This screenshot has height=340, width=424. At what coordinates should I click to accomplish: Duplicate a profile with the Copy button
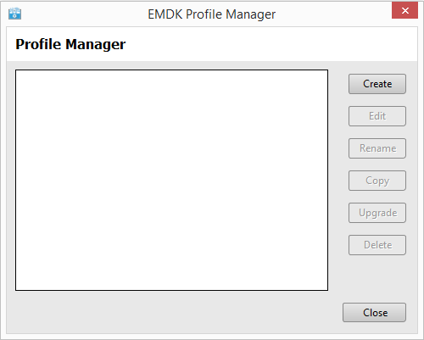point(377,181)
